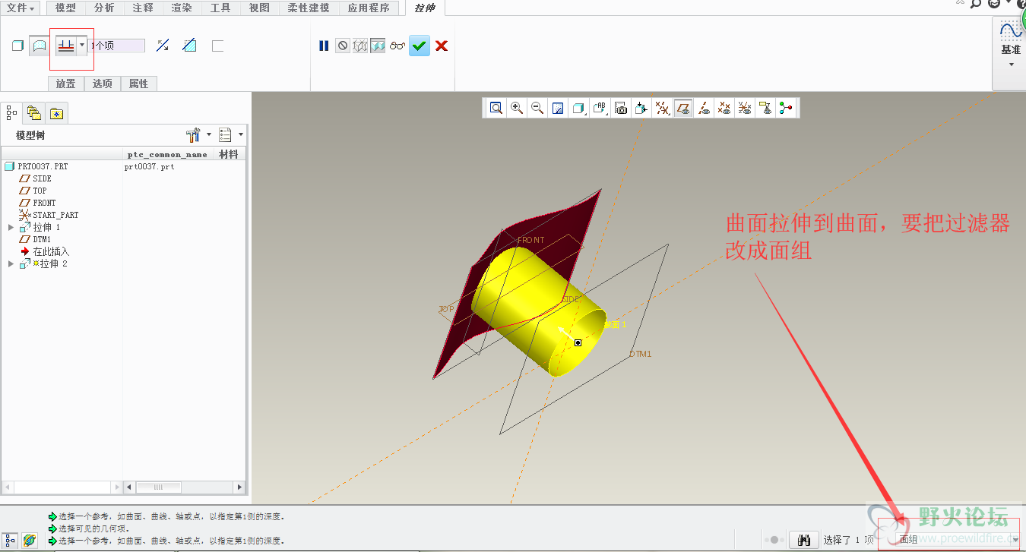The height and width of the screenshot is (552, 1026).
Task: Switch to the 工具 ribbon tab
Action: (220, 8)
